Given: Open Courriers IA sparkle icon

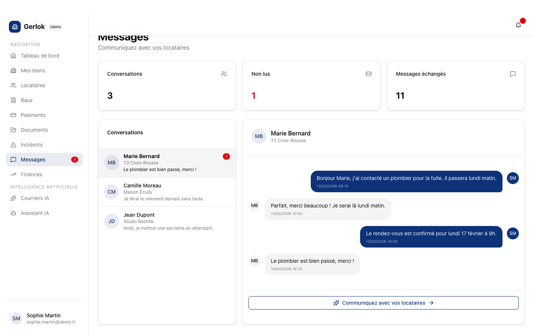Looking at the screenshot, I should pos(13,198).
